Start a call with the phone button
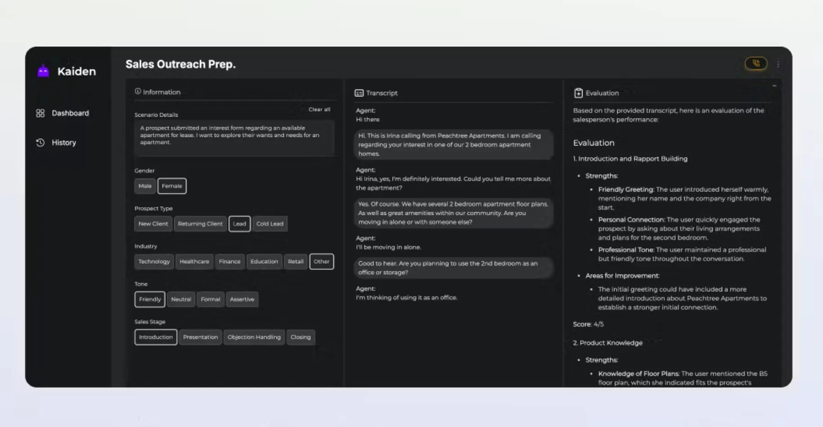Viewport: 823px width, 427px height. coord(756,64)
